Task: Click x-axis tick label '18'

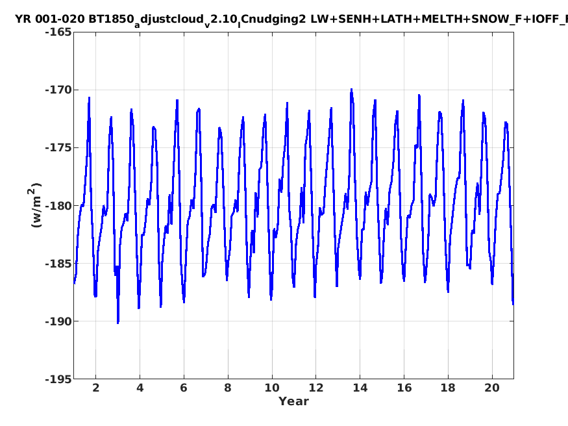Action: [448, 388]
